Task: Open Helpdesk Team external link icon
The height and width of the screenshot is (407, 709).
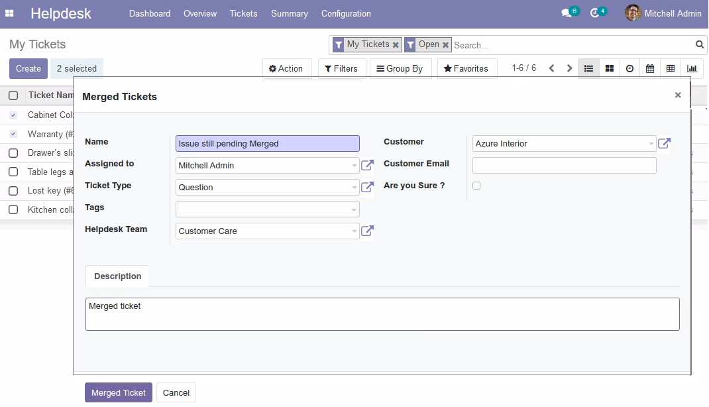Action: click(x=367, y=231)
